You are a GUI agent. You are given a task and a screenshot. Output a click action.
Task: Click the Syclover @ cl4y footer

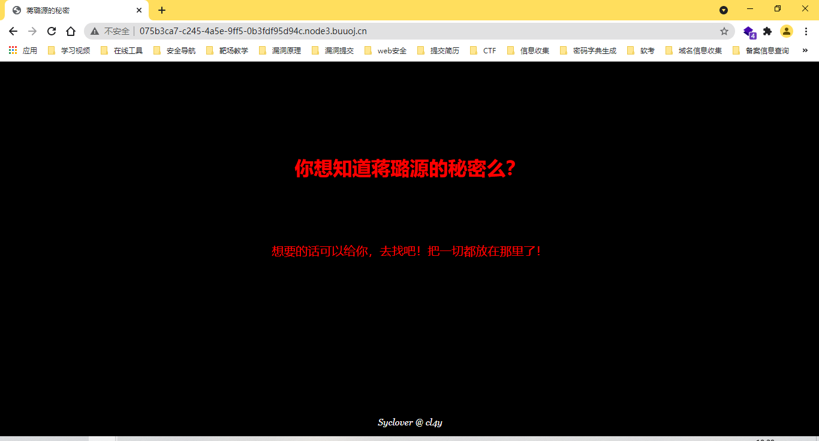click(410, 422)
